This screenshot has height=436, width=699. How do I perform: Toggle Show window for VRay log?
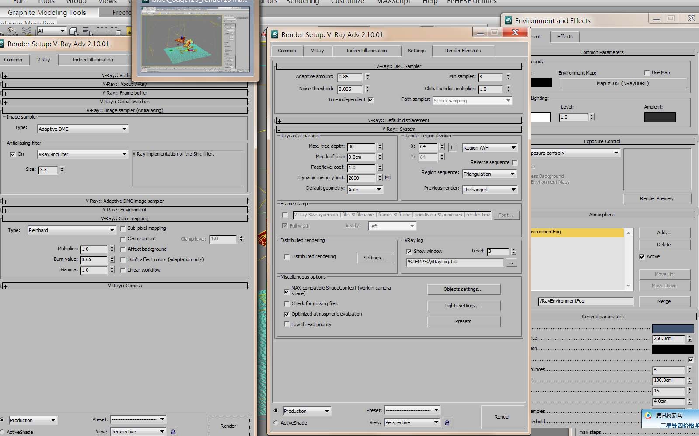tap(409, 252)
